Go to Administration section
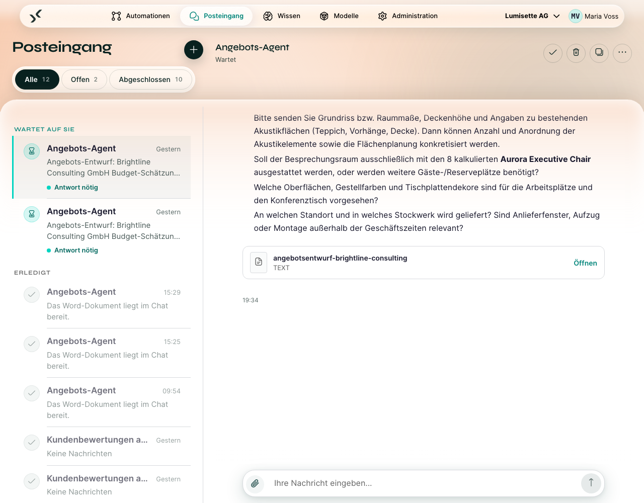Image resolution: width=644 pixels, height=503 pixels. click(408, 16)
